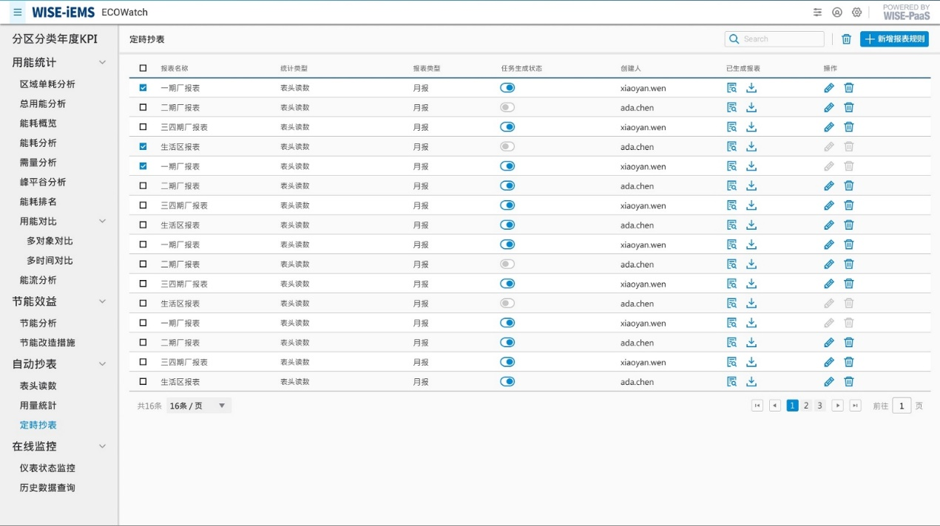Check the checkbox of the second table row
This screenshot has width=940, height=526.
pyautogui.click(x=143, y=107)
